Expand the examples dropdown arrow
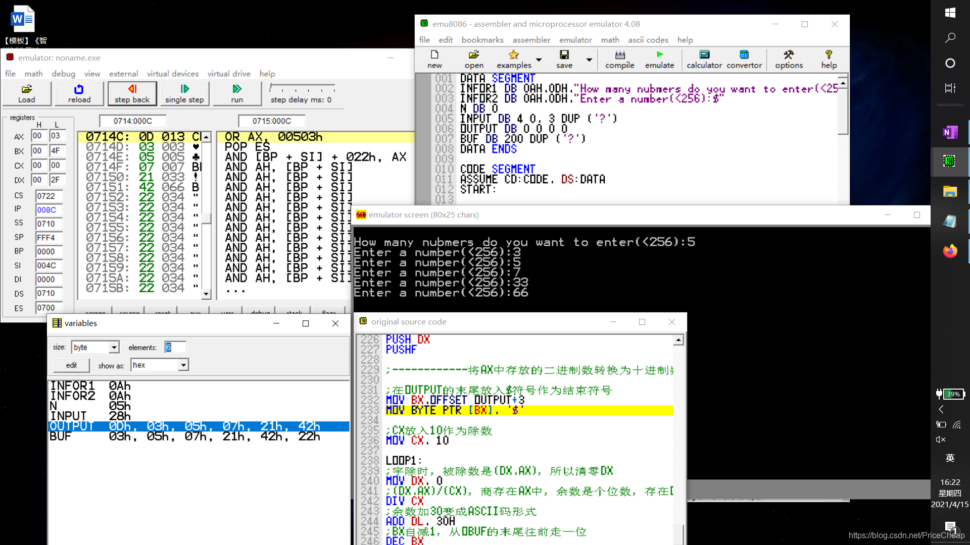This screenshot has height=545, width=970. (x=539, y=60)
